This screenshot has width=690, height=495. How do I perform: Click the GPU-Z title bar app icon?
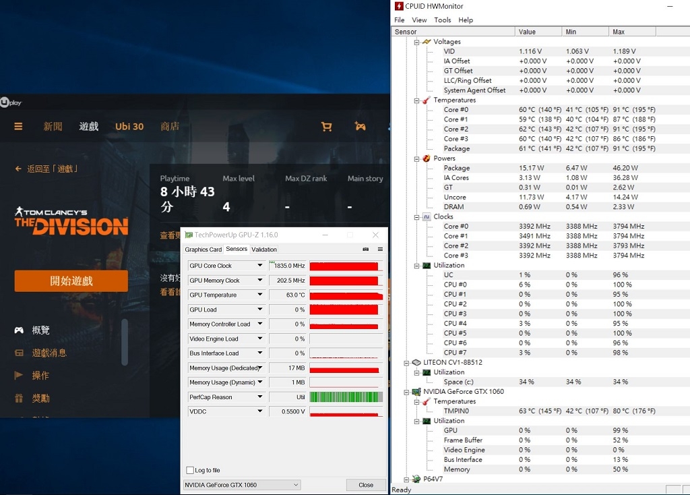[189, 235]
